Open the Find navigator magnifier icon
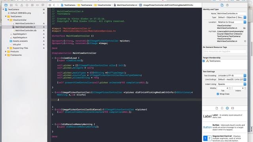253x142 pixels. click(x=17, y=5)
